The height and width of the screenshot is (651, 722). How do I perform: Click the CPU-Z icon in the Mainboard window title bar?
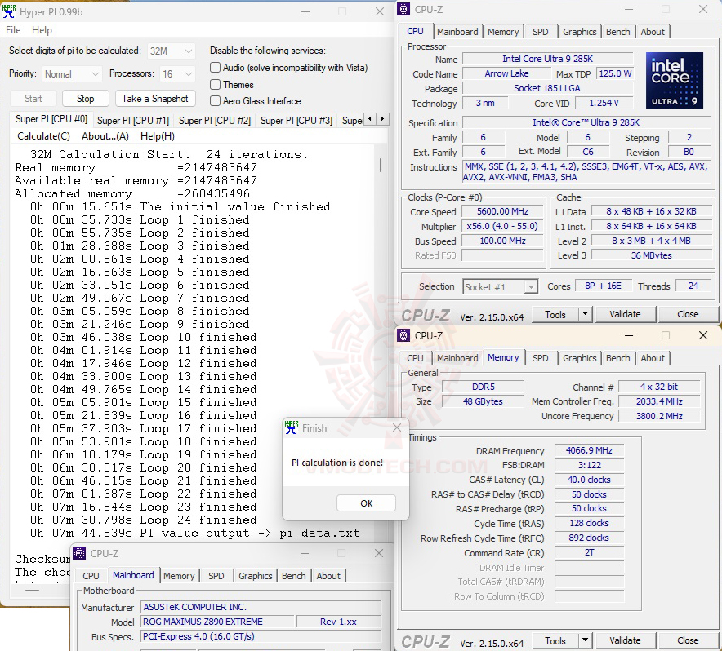click(x=80, y=553)
